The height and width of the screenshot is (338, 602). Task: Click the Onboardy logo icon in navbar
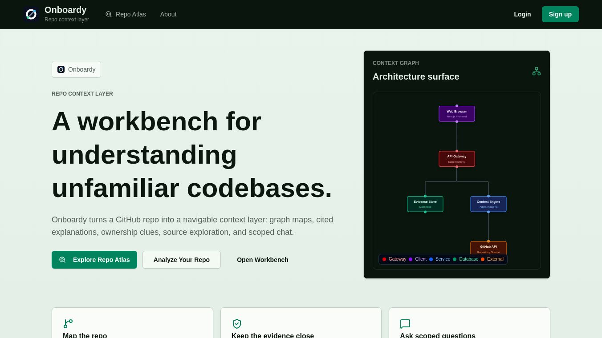[31, 14]
